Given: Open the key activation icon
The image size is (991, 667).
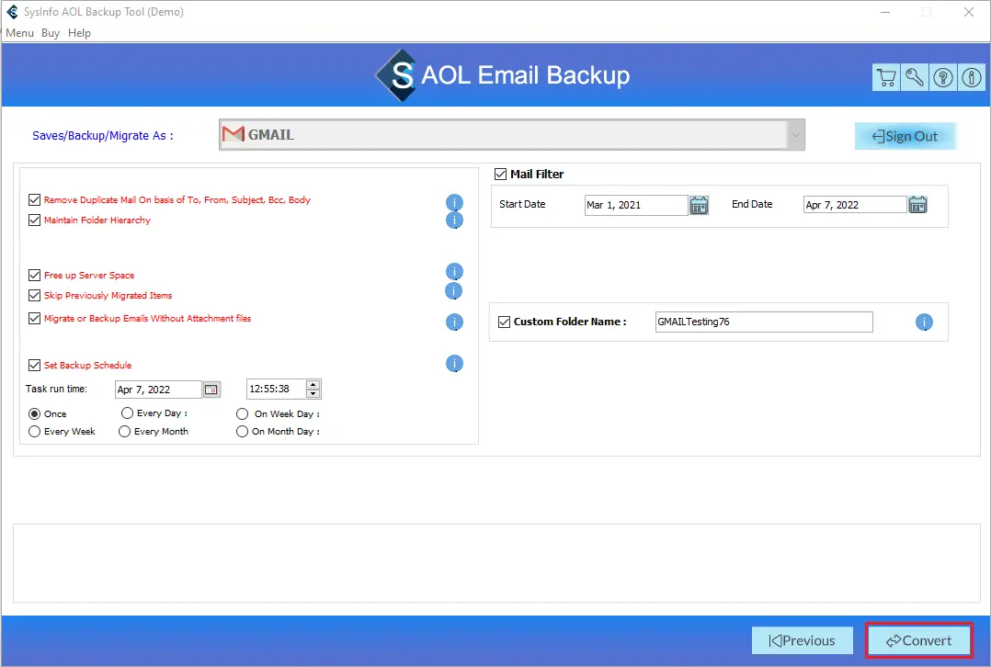Looking at the screenshot, I should tap(915, 78).
